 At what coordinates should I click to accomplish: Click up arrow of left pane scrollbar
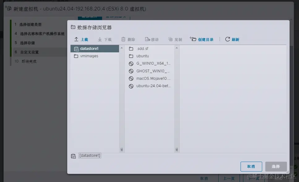pos(122,48)
